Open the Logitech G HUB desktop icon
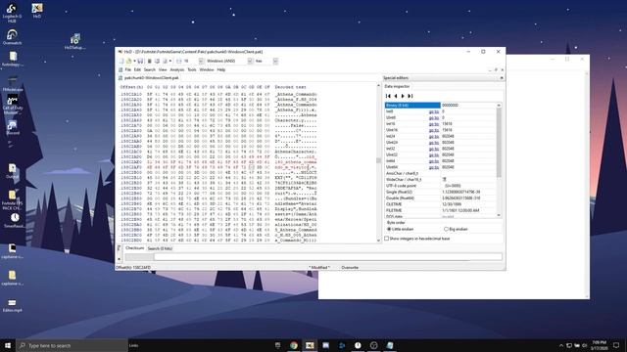 point(12,12)
